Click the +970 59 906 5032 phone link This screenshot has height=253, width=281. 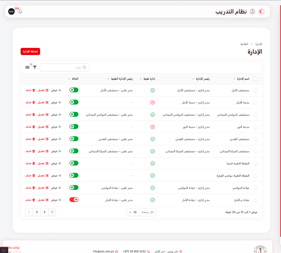(x=134, y=251)
